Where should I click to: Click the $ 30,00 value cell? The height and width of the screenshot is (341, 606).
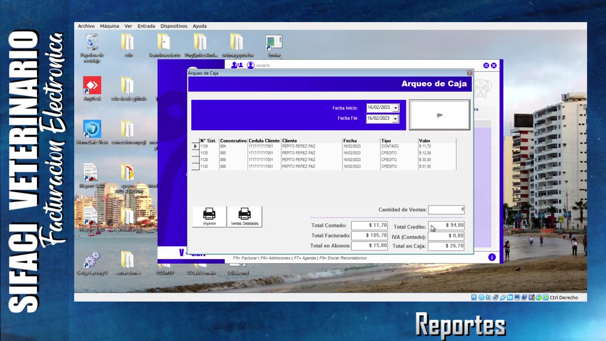point(437,160)
